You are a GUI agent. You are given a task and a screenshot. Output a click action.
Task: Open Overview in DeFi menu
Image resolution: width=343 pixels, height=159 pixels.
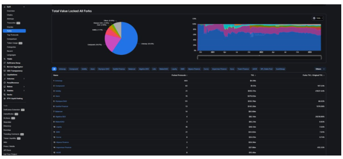pyautogui.click(x=11, y=11)
